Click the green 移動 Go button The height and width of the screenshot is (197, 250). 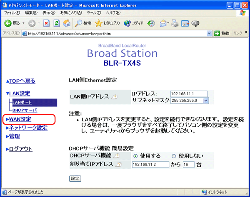click(x=222, y=33)
